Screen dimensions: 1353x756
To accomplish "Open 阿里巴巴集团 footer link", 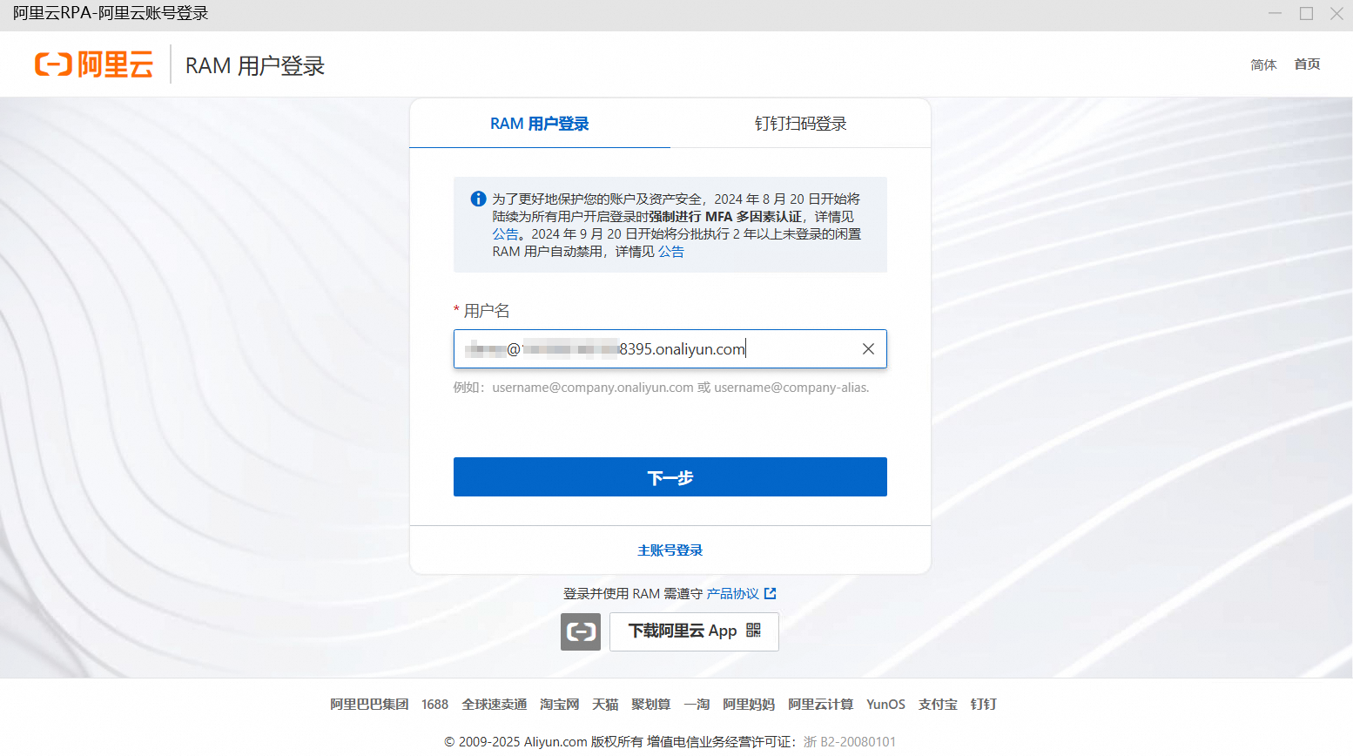I will point(369,704).
